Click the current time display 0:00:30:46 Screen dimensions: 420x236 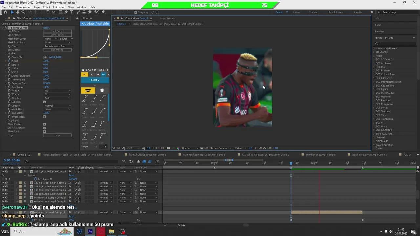point(12,161)
